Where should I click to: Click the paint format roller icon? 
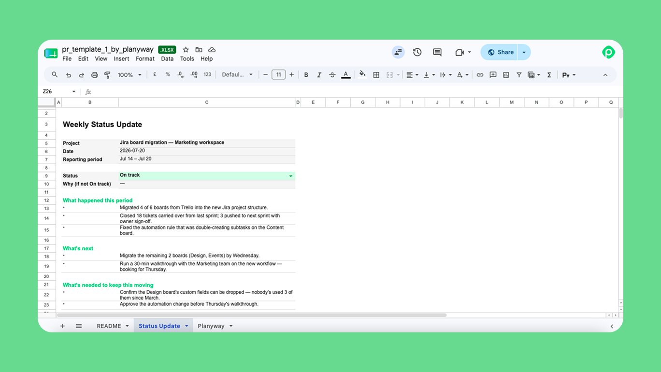click(x=107, y=75)
